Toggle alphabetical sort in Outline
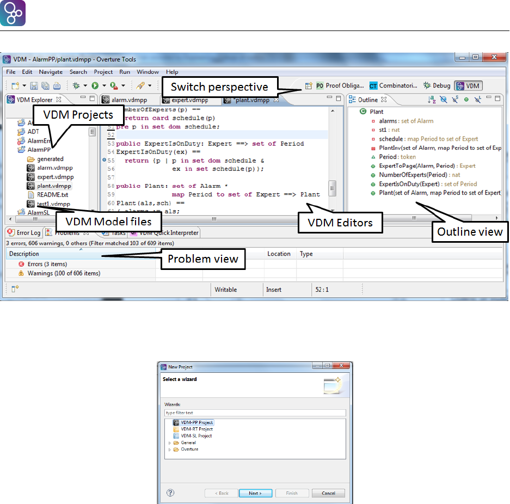Screen dimensions: 510x504 coord(432,100)
